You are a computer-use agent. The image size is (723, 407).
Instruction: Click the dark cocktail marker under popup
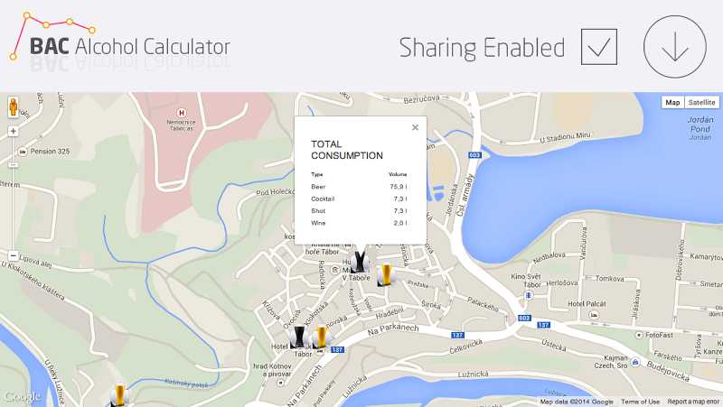coord(360,262)
